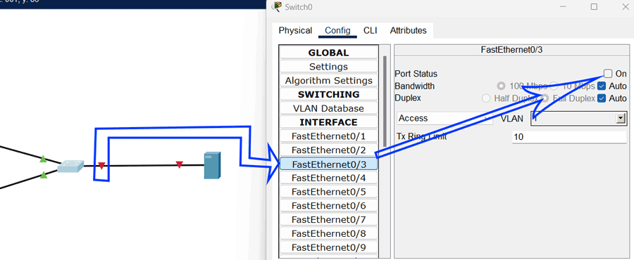
Task: Click the interface list vertical scrollbar
Action: 385,100
